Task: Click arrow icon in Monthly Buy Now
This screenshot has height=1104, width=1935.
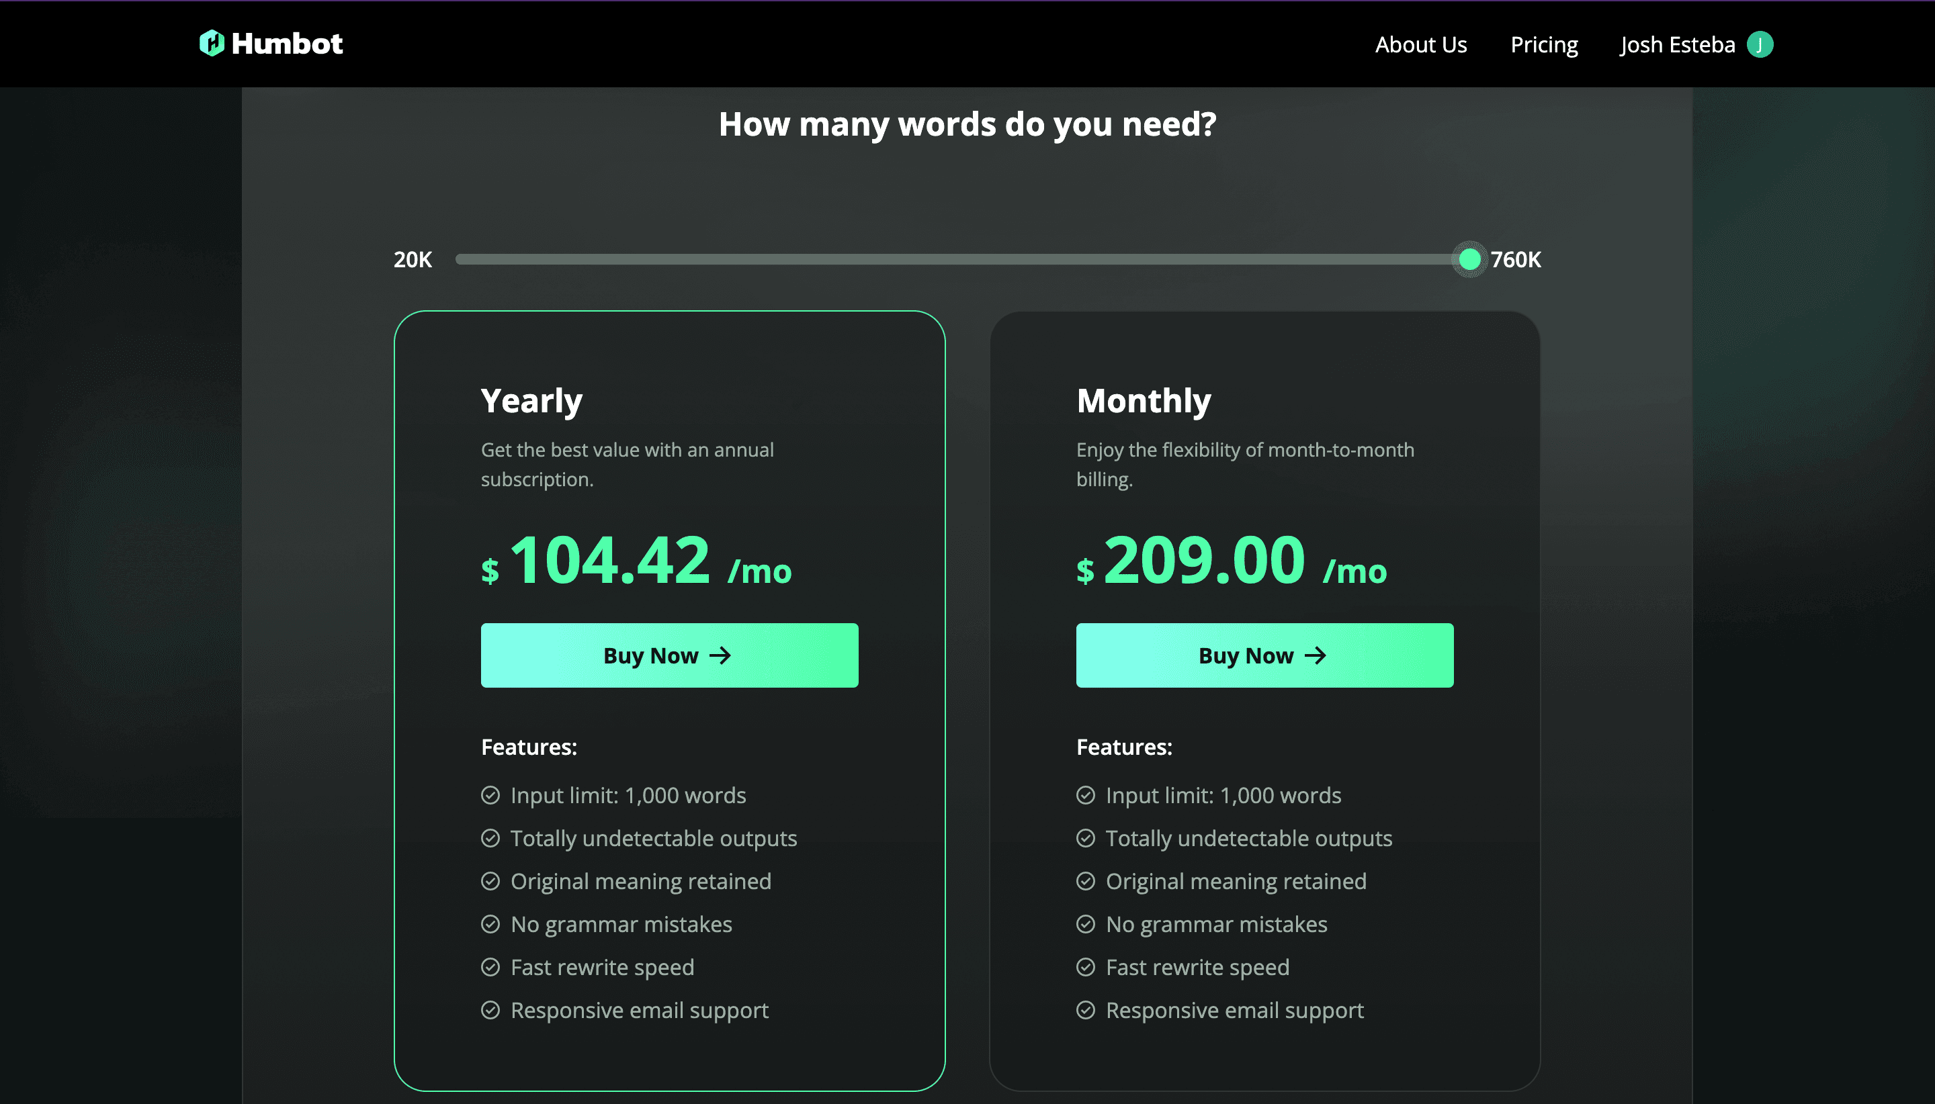Action: pos(1316,655)
